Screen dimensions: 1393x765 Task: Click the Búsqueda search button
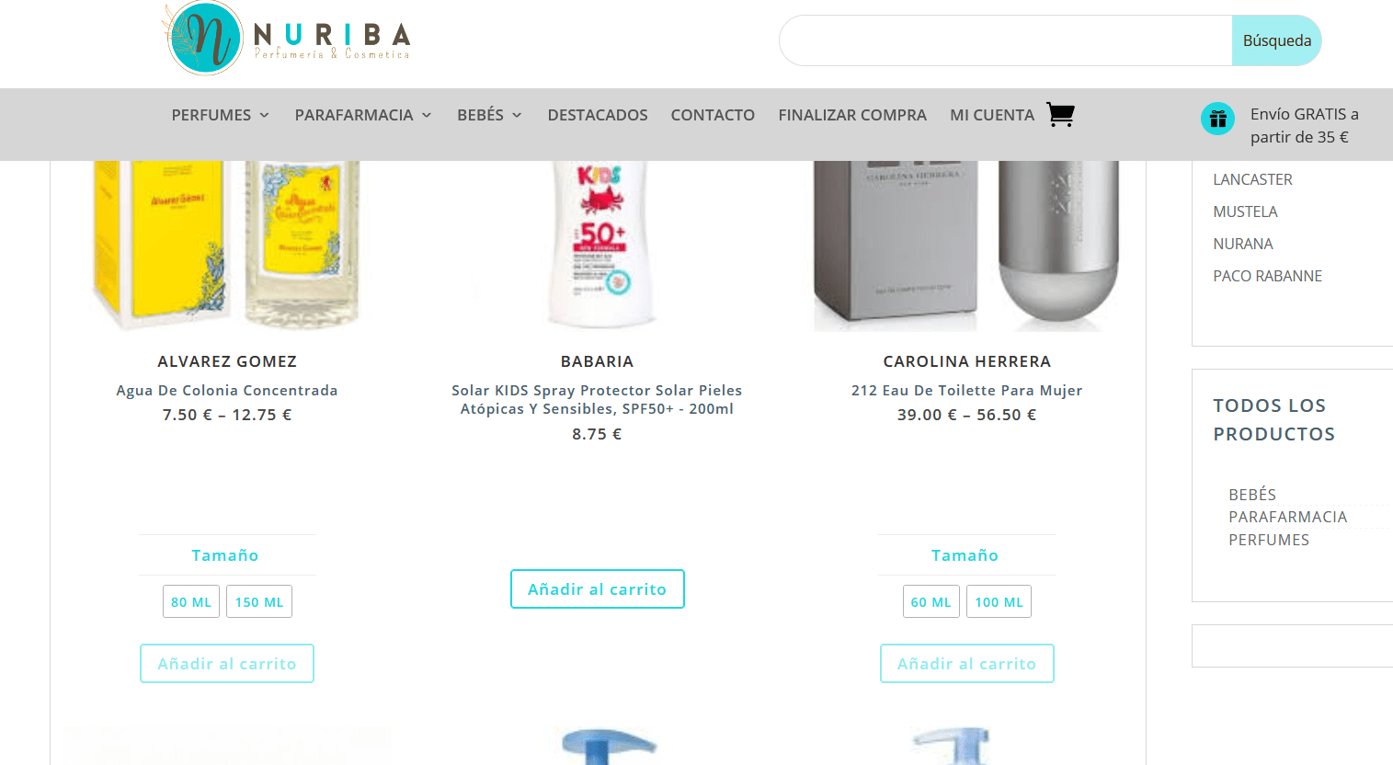click(x=1276, y=40)
